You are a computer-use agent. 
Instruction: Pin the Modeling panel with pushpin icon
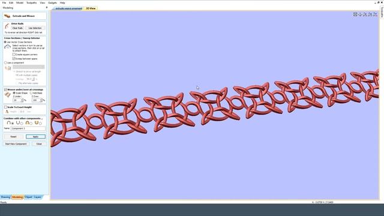pos(47,8)
